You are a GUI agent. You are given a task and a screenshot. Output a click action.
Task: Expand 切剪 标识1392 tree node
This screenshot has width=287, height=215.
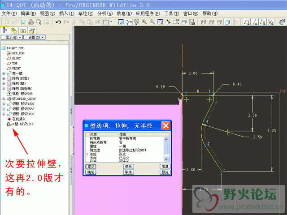(x=4, y=104)
